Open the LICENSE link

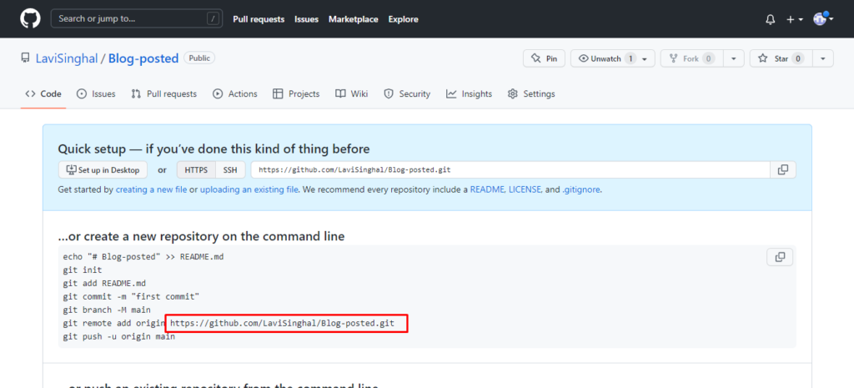tap(525, 190)
